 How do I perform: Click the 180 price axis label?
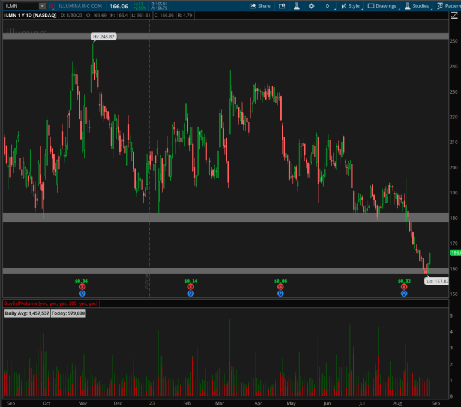click(454, 218)
